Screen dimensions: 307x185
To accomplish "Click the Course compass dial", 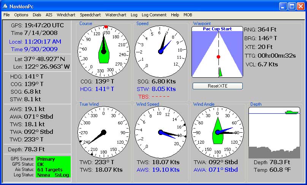I will tap(104, 52).
